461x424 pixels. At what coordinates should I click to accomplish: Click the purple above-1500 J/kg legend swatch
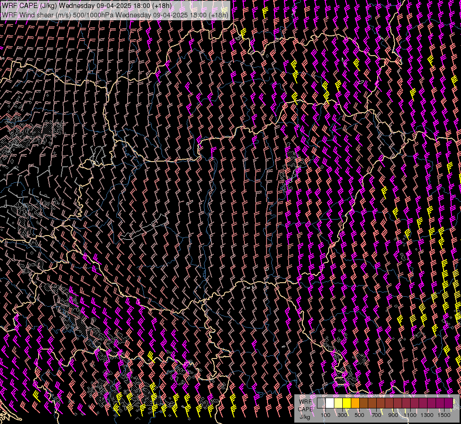[449, 403]
